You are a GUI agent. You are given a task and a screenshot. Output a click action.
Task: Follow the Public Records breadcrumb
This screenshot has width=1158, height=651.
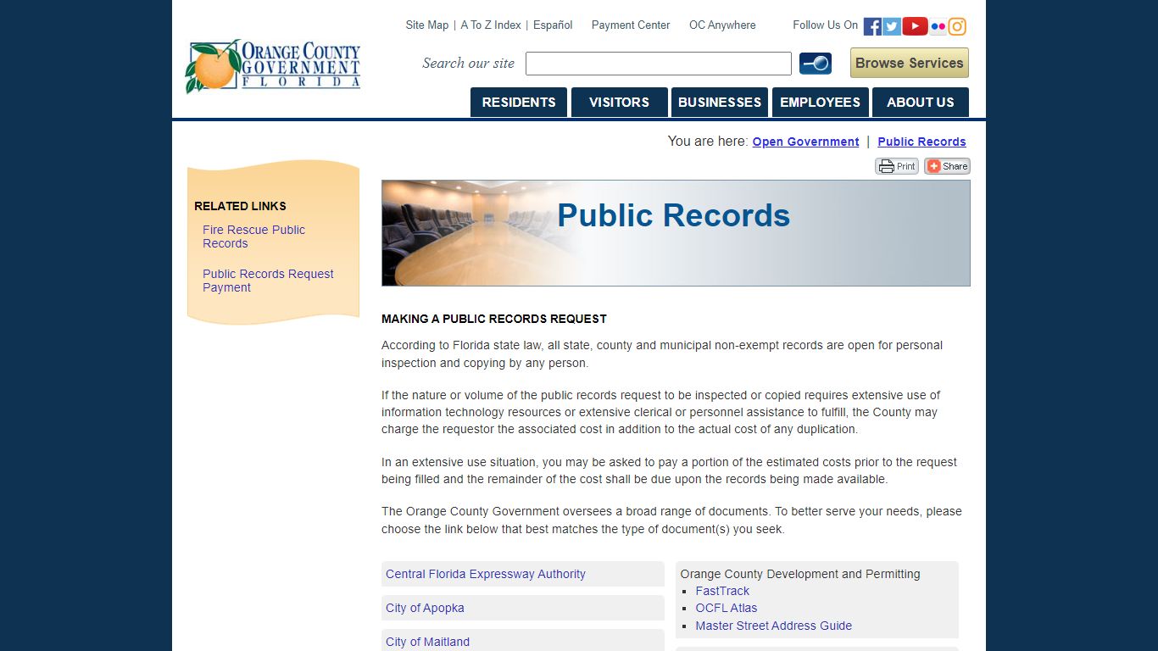point(921,142)
